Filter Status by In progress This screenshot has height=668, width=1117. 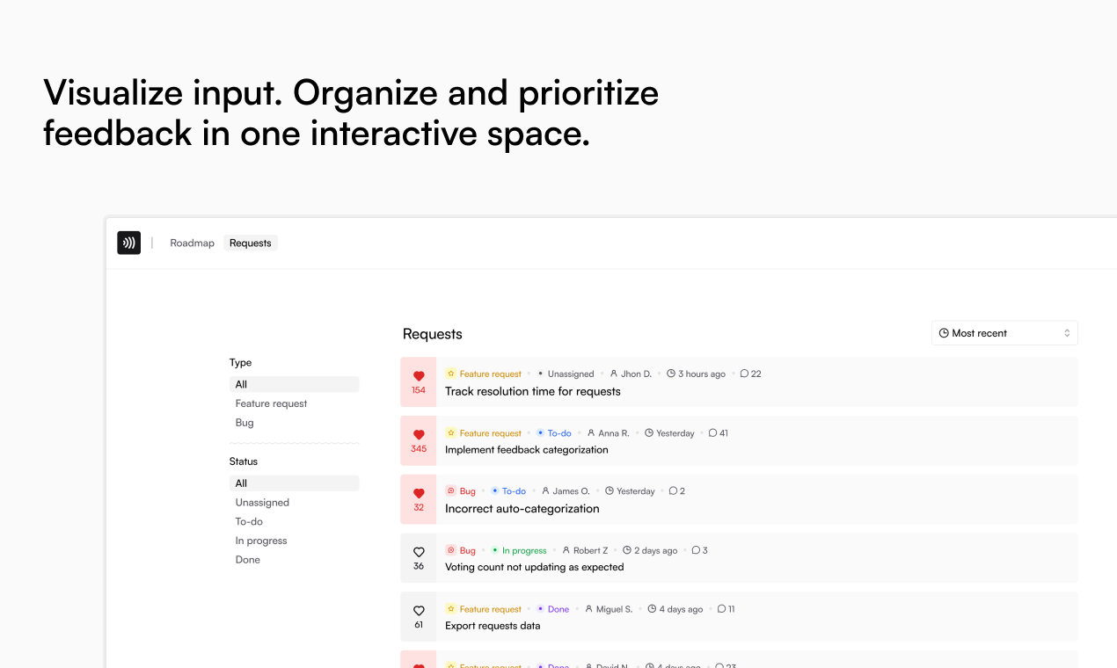pyautogui.click(x=261, y=541)
